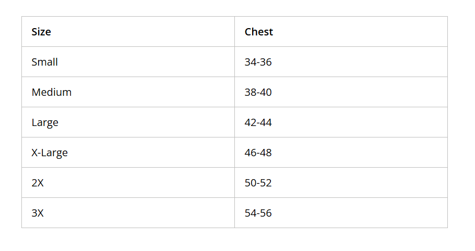Click the 54-56 chest measurement
The width and height of the screenshot is (475, 251).
click(258, 213)
